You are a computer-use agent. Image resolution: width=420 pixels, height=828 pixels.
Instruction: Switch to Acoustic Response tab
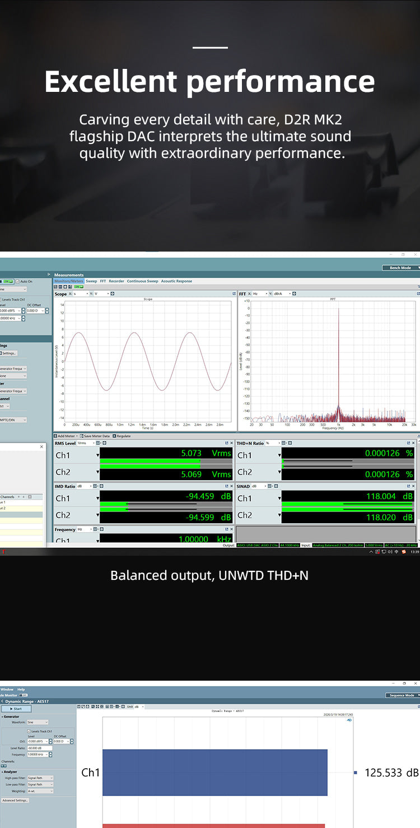pyautogui.click(x=176, y=281)
